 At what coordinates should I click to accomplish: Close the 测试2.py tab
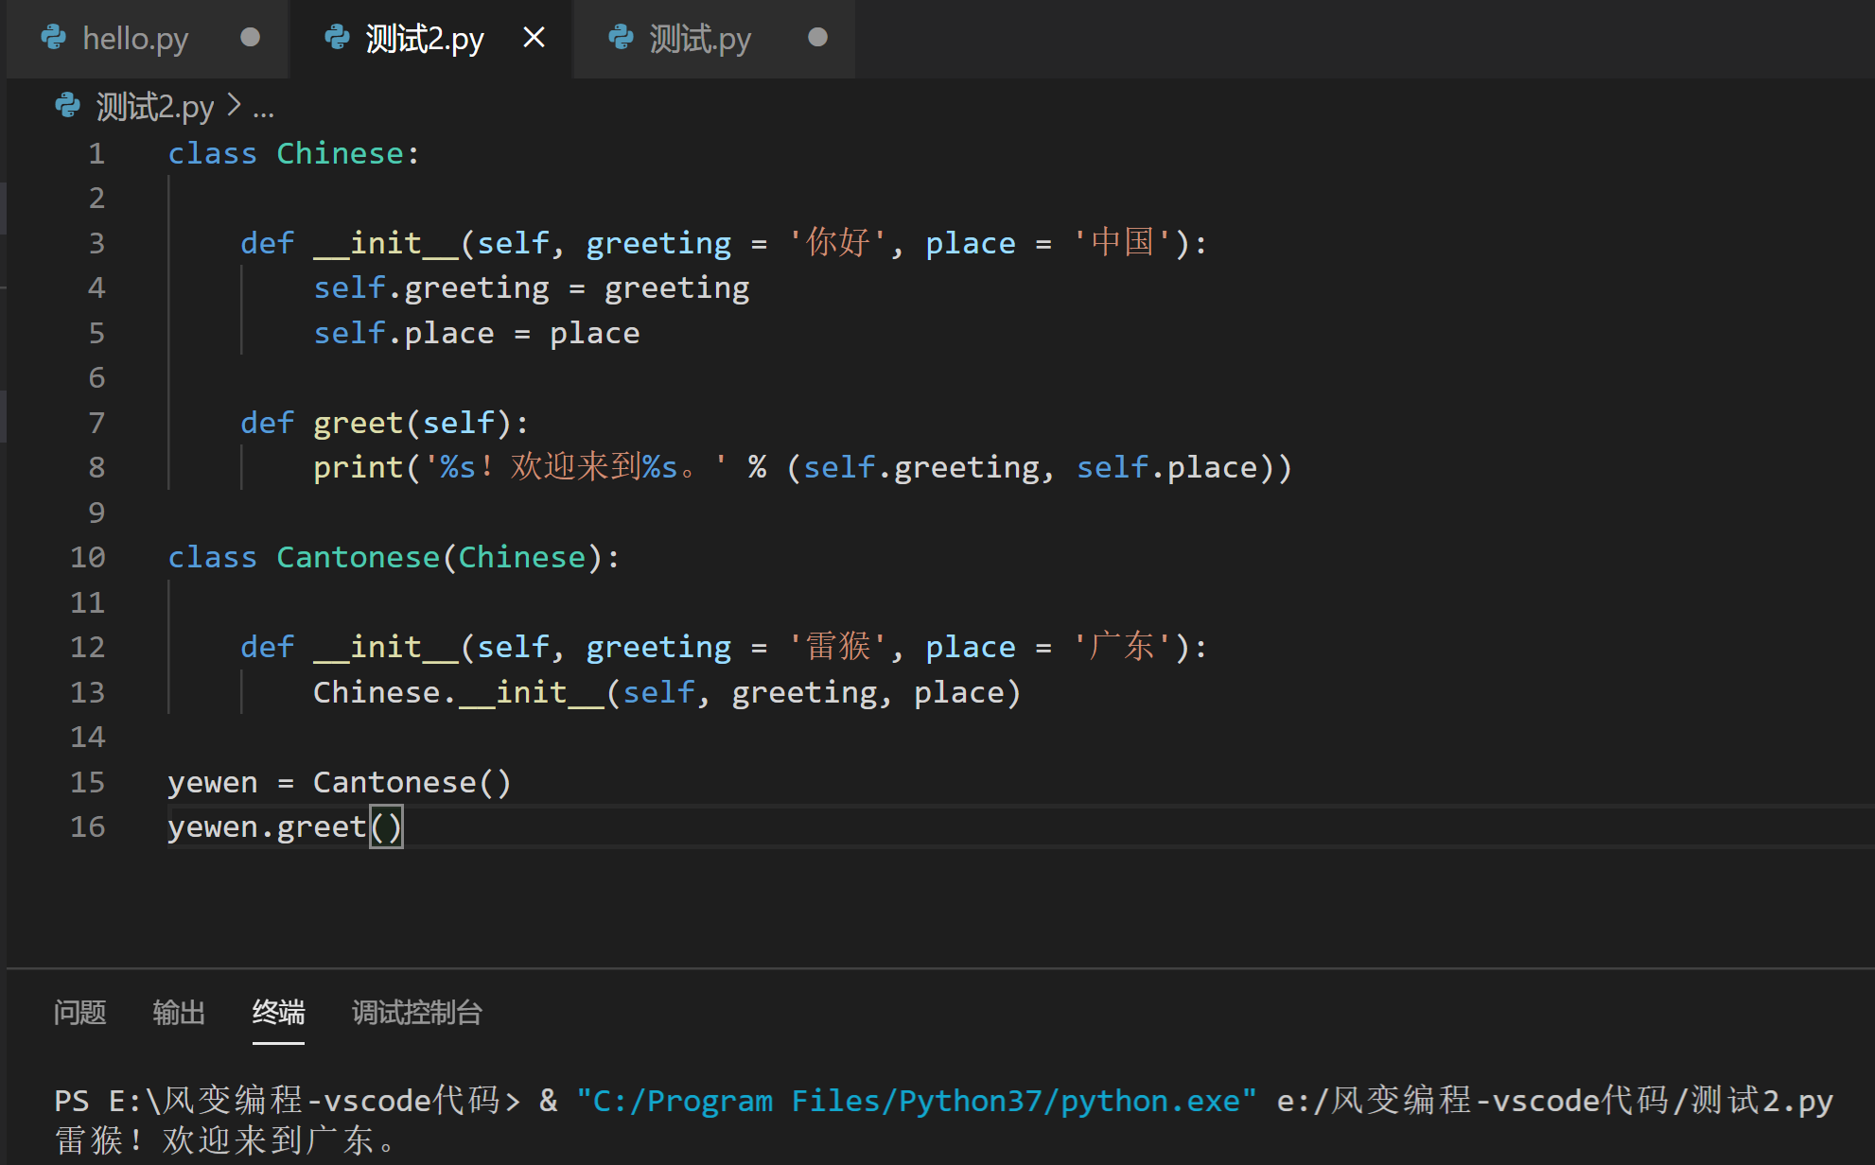click(534, 38)
